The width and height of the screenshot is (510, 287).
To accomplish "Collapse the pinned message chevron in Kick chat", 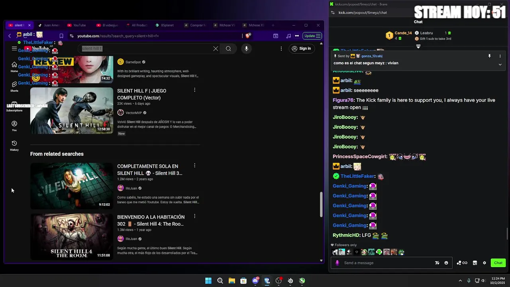I will 500,65.
